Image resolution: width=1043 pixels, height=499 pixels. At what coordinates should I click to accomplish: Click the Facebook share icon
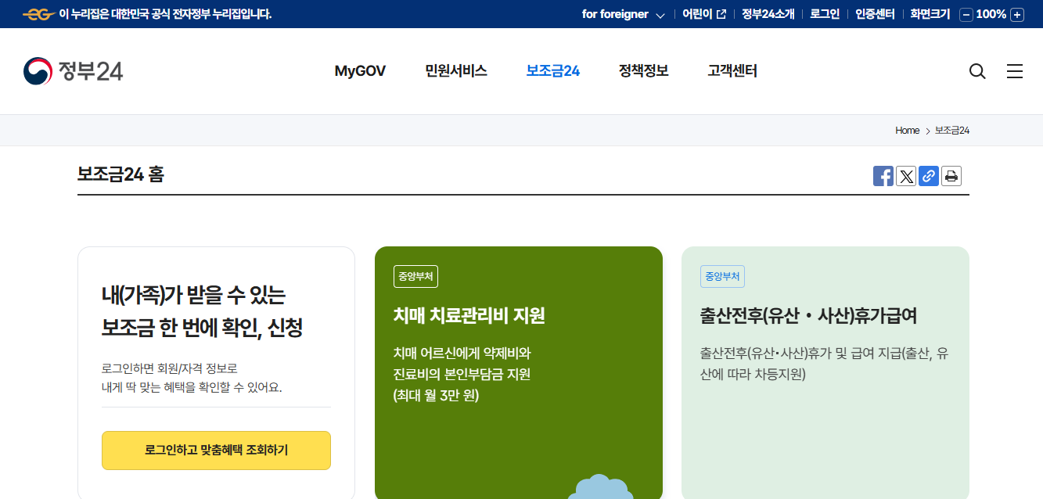point(883,176)
